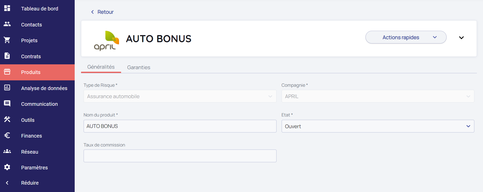Open the Tableau de bord dashboard icon
This screenshot has width=483, height=192.
click(7, 8)
